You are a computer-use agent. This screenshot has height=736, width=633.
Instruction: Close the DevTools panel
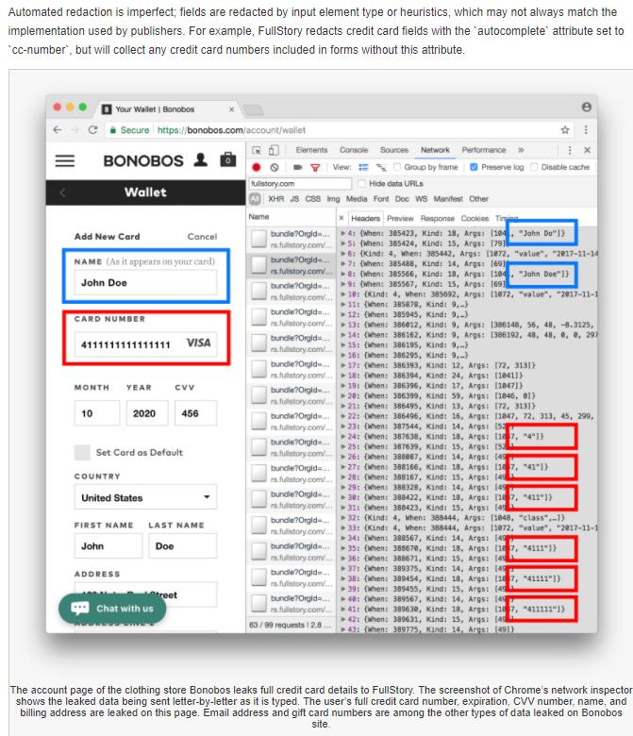click(587, 150)
